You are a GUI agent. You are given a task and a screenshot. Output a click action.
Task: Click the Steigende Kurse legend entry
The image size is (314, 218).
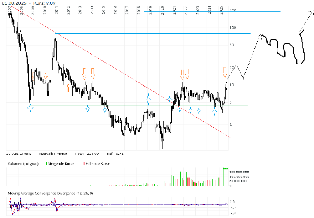[61, 164]
